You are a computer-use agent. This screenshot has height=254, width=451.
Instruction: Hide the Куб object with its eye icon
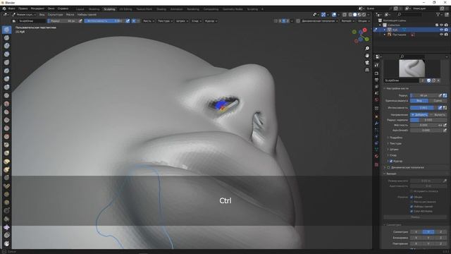[x=442, y=30]
